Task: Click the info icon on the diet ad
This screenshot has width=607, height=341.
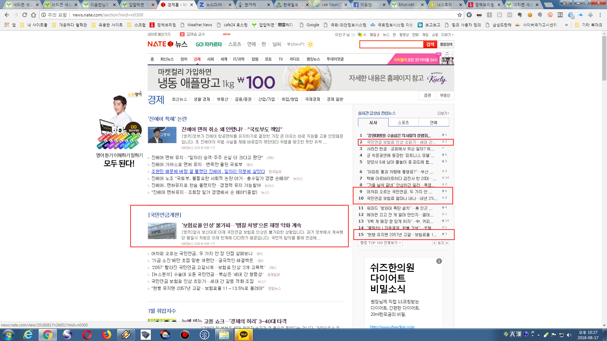Action: point(439,261)
